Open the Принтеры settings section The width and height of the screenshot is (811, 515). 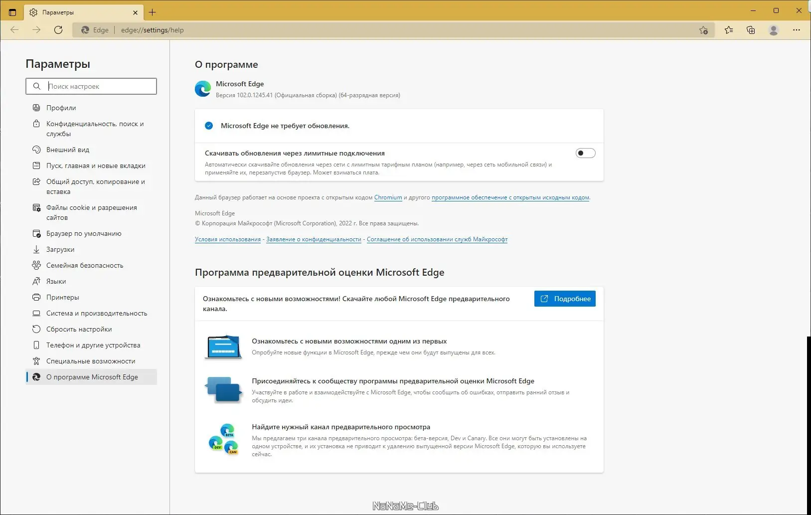click(x=91, y=297)
